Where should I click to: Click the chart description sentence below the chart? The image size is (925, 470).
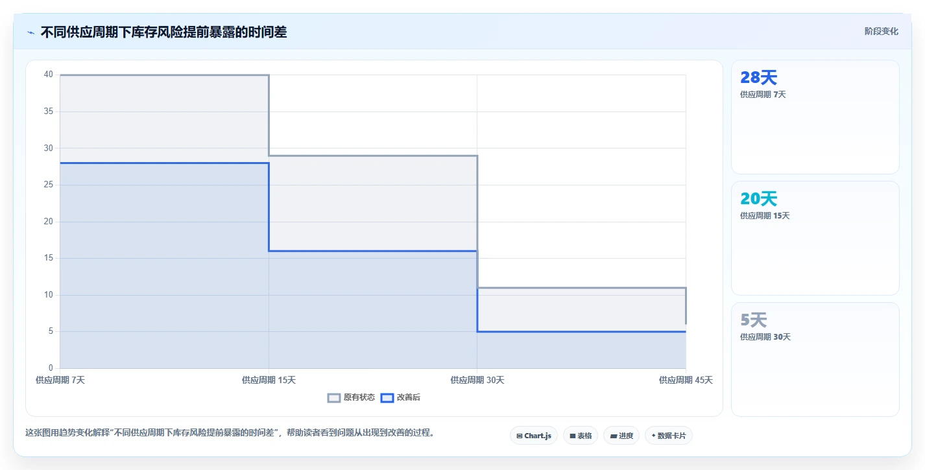pos(230,432)
